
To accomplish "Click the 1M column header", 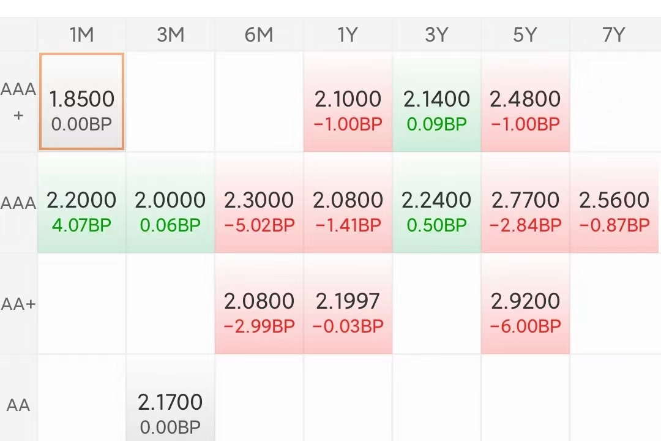I will pos(82,35).
